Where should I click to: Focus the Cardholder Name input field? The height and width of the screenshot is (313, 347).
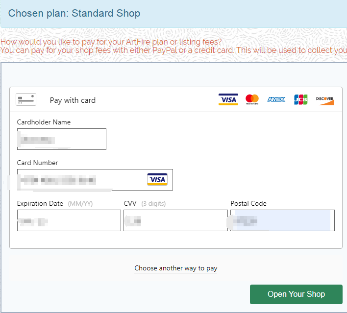point(61,139)
